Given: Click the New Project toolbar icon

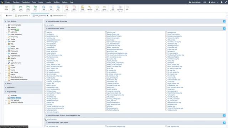Looking at the screenshot, I should tap(14, 9).
